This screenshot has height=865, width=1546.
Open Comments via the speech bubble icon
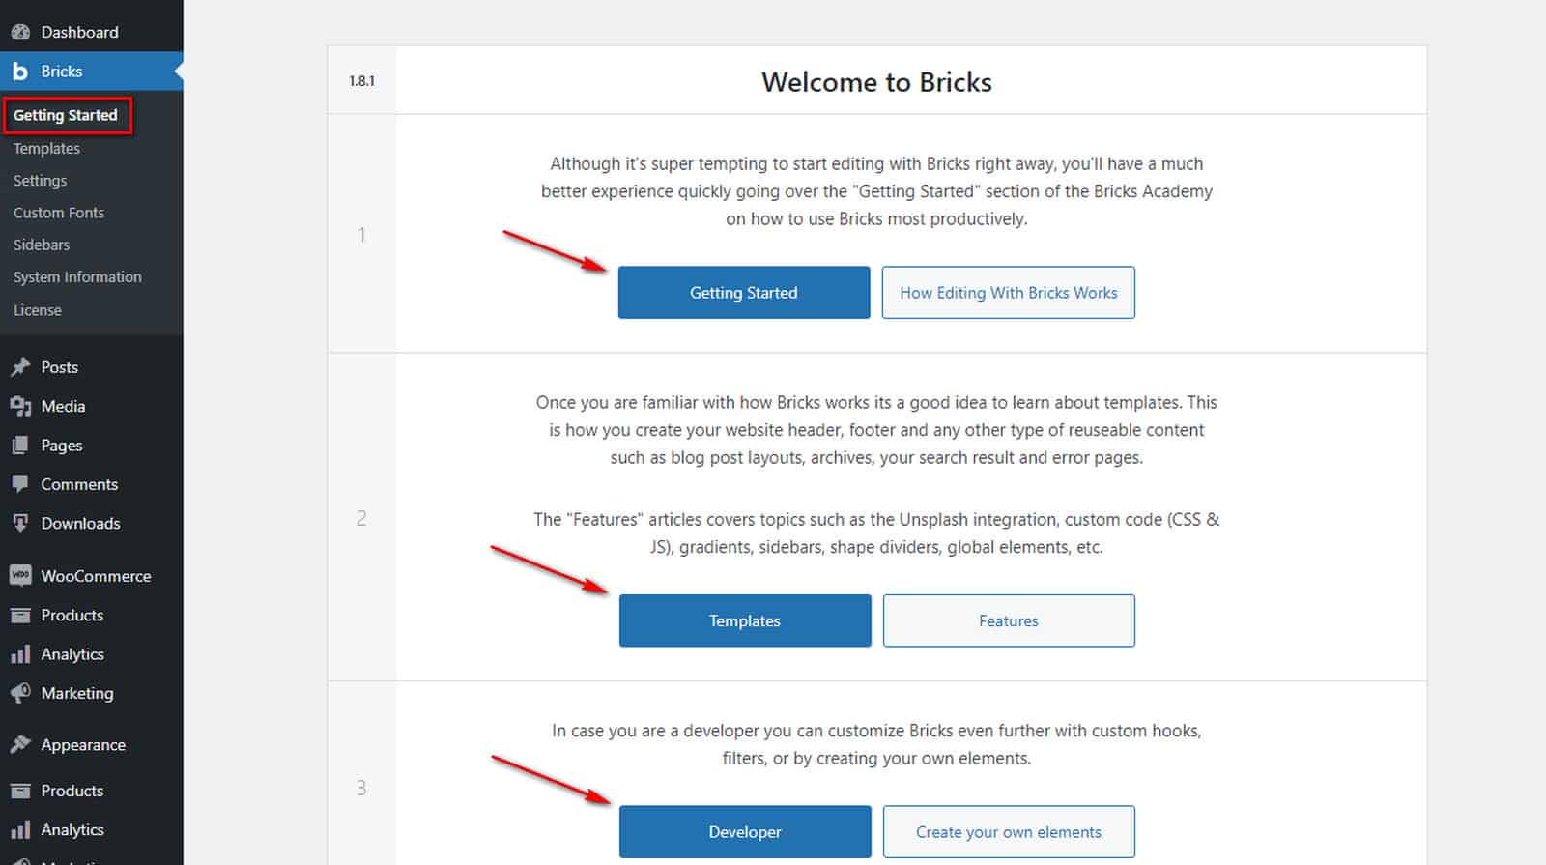(x=20, y=484)
